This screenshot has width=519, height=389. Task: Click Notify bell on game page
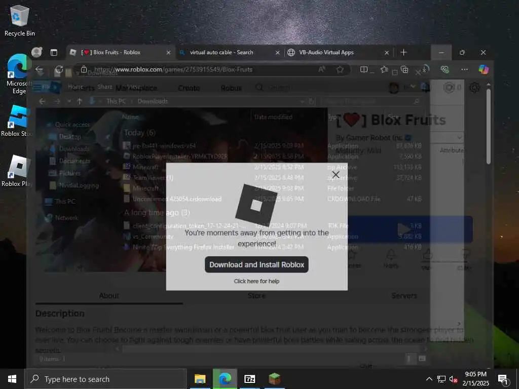391,259
